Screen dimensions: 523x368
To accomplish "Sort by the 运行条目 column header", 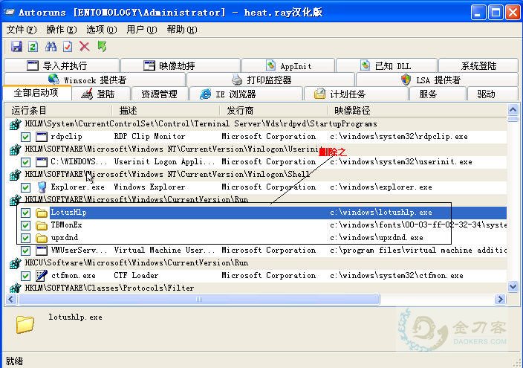I will (x=58, y=111).
